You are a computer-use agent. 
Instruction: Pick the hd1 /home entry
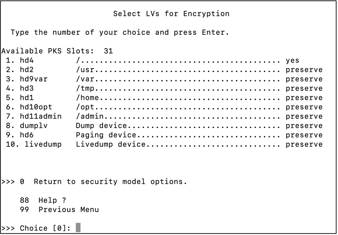pyautogui.click(x=164, y=98)
